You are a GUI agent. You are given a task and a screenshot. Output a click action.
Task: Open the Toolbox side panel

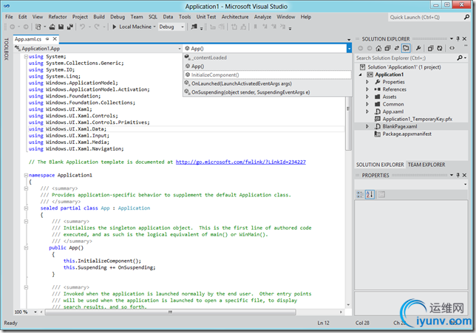tap(6, 49)
